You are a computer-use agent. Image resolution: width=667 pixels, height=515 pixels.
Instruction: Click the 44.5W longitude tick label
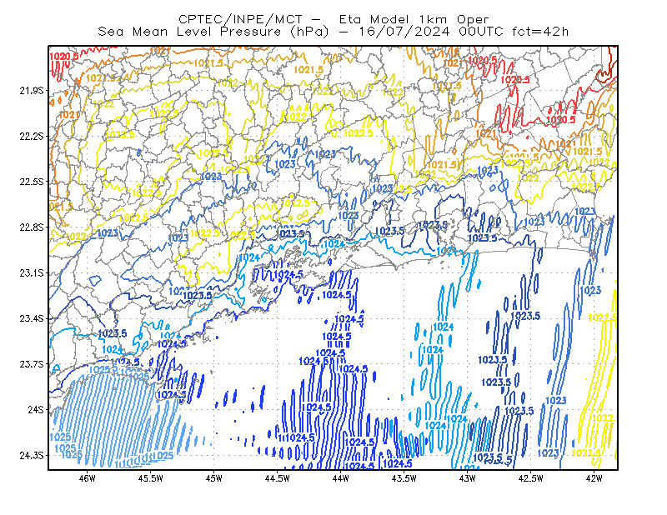point(278,478)
